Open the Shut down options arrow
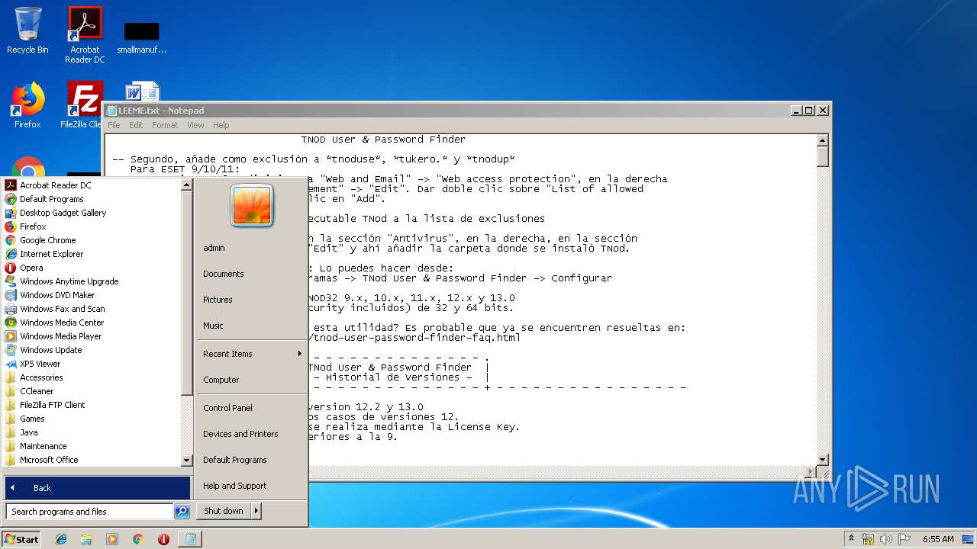This screenshot has height=549, width=977. [256, 511]
